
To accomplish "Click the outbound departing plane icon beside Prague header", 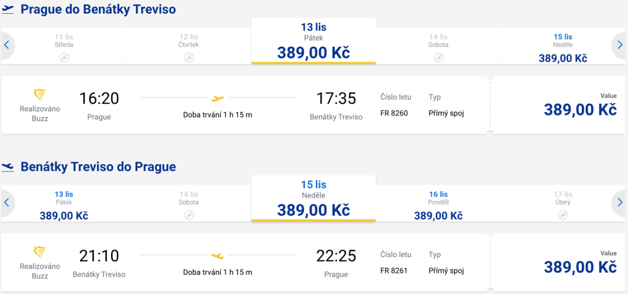I will tap(8, 9).
